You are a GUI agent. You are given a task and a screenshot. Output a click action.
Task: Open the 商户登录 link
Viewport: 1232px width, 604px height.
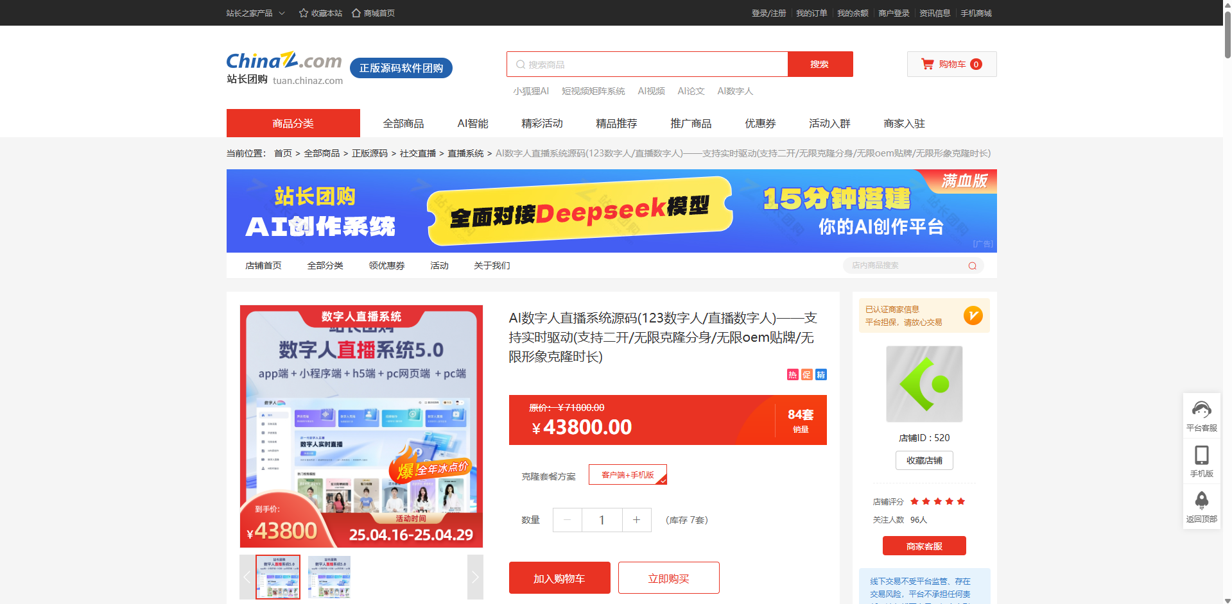coord(894,13)
